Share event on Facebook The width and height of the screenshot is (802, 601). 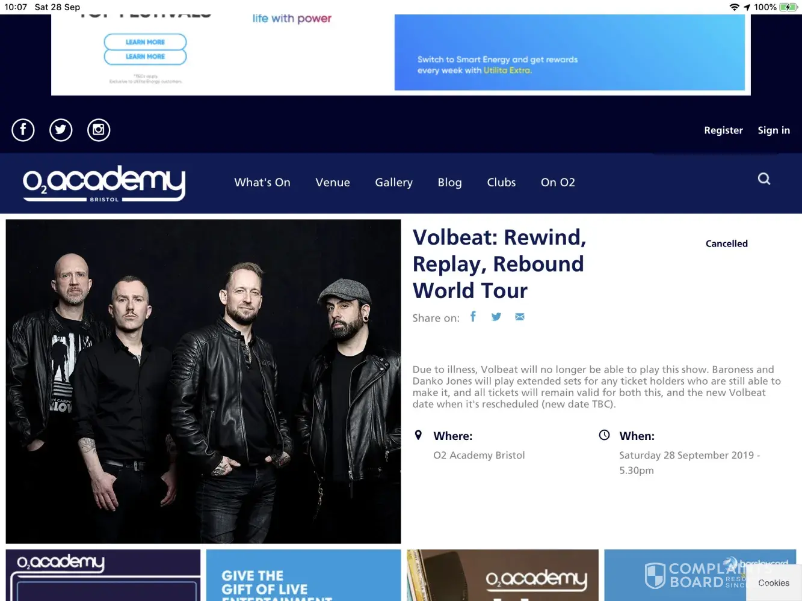[473, 317]
